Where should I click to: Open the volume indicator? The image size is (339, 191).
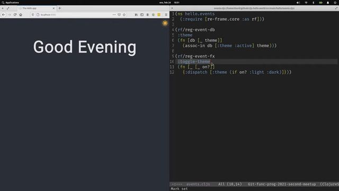(298, 3)
